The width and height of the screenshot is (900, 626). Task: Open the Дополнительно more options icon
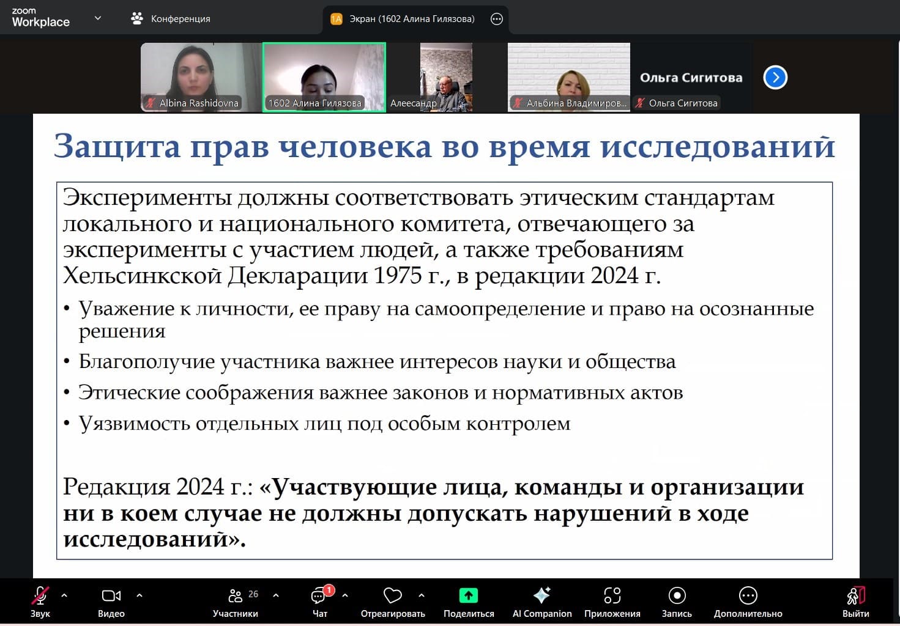[748, 595]
